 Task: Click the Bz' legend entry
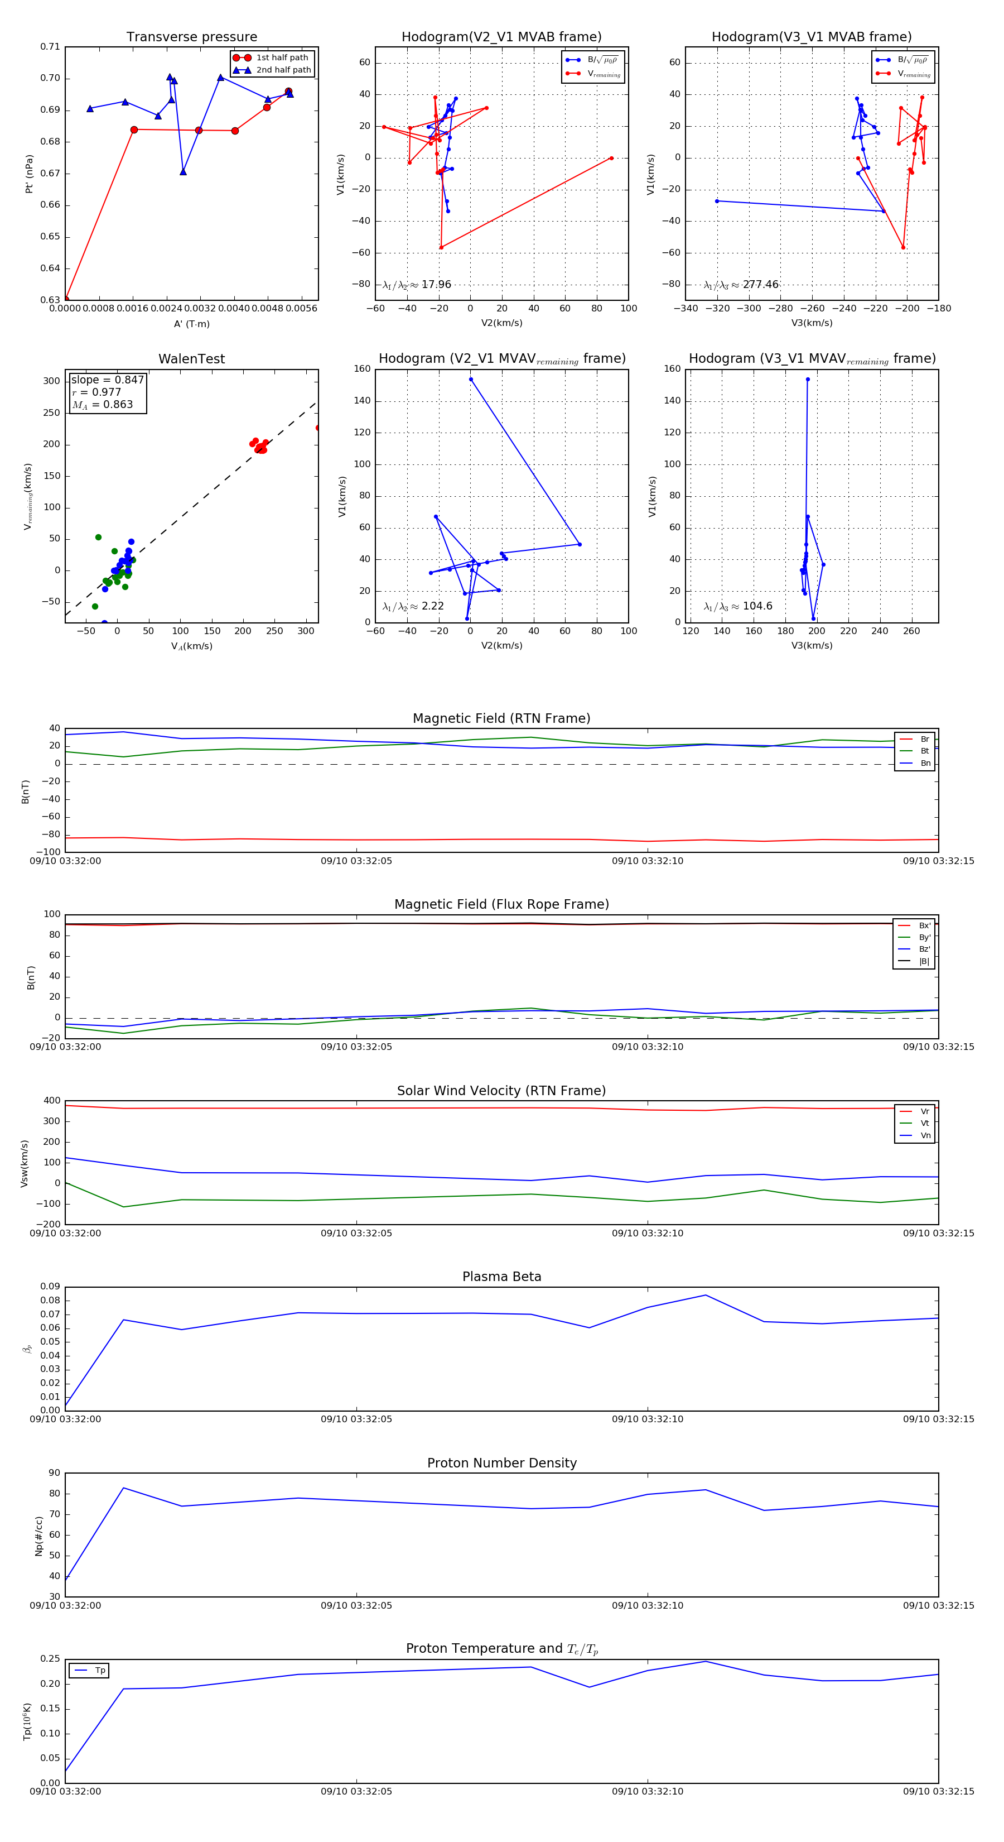[x=914, y=949]
